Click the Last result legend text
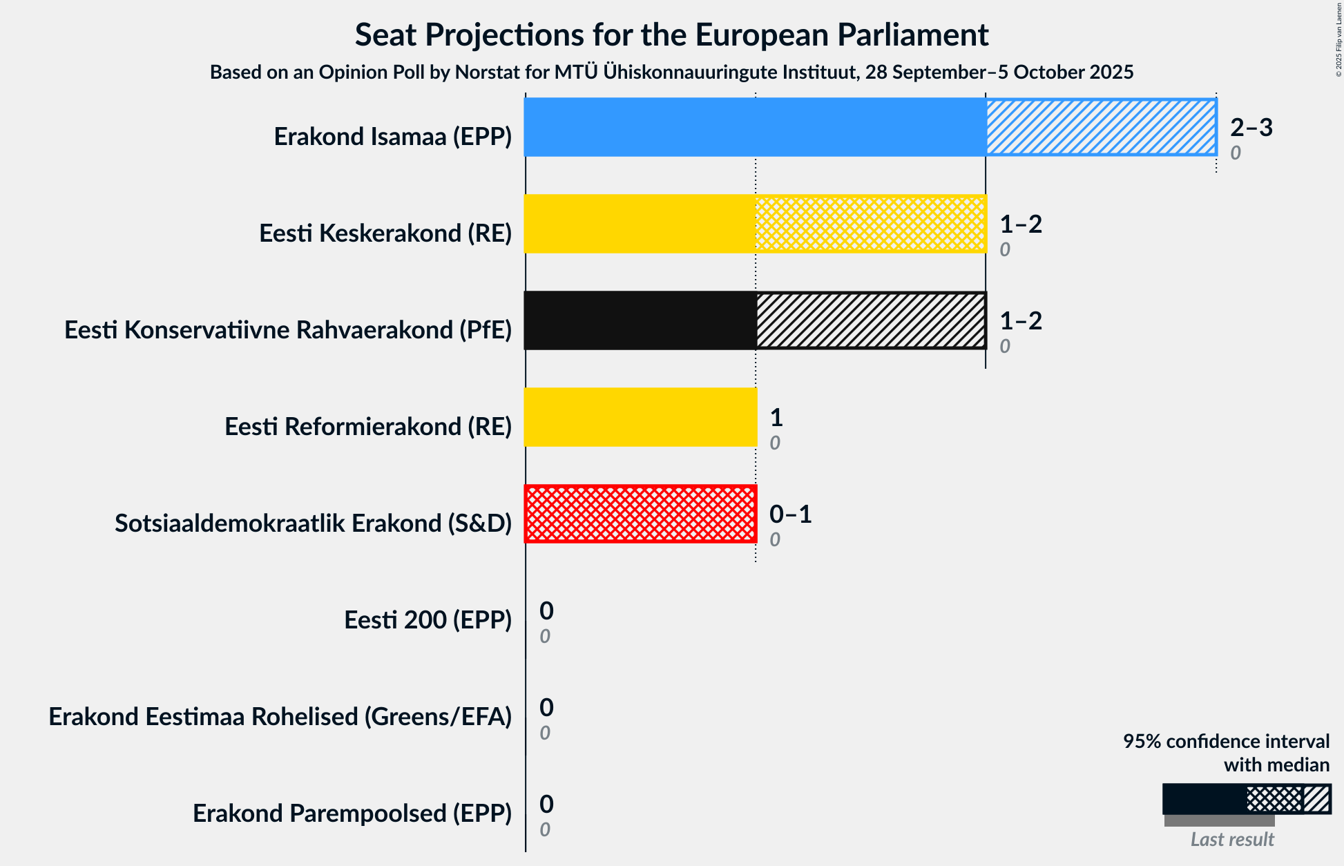The image size is (1344, 866). [1232, 840]
